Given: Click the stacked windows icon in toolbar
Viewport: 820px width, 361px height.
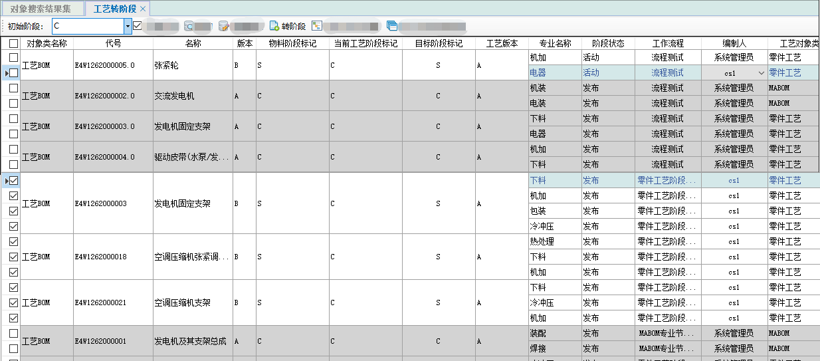Looking at the screenshot, I should point(392,27).
